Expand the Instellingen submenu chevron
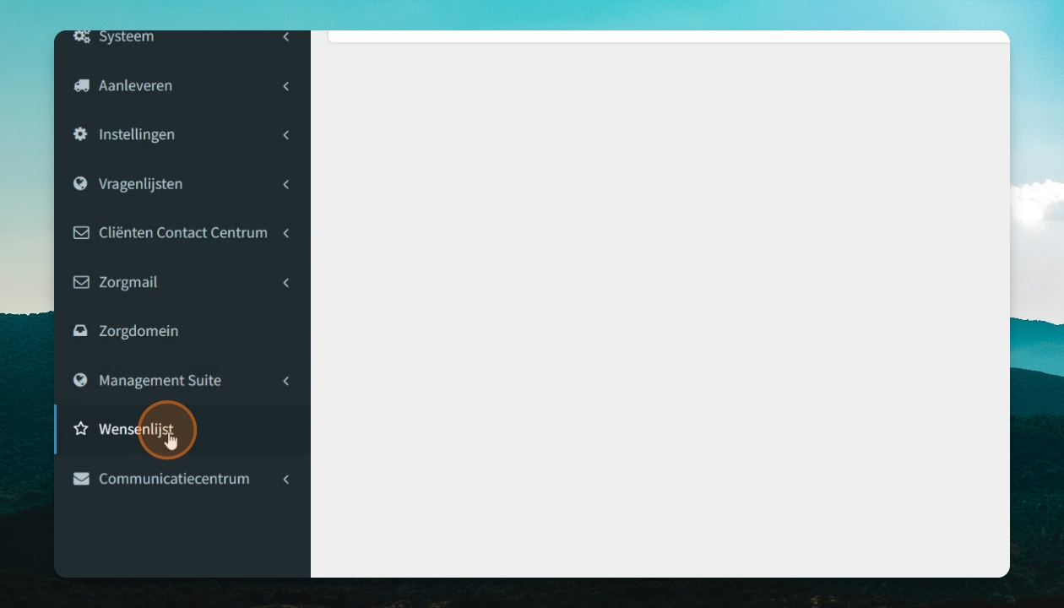The width and height of the screenshot is (1064, 608). pos(286,135)
